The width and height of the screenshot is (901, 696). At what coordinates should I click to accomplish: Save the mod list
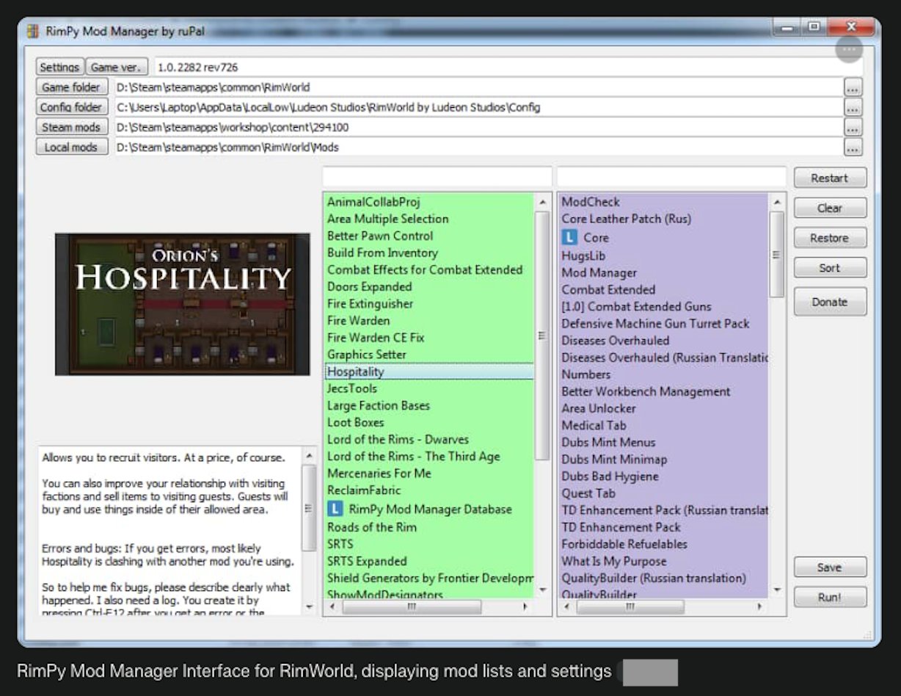[830, 568]
